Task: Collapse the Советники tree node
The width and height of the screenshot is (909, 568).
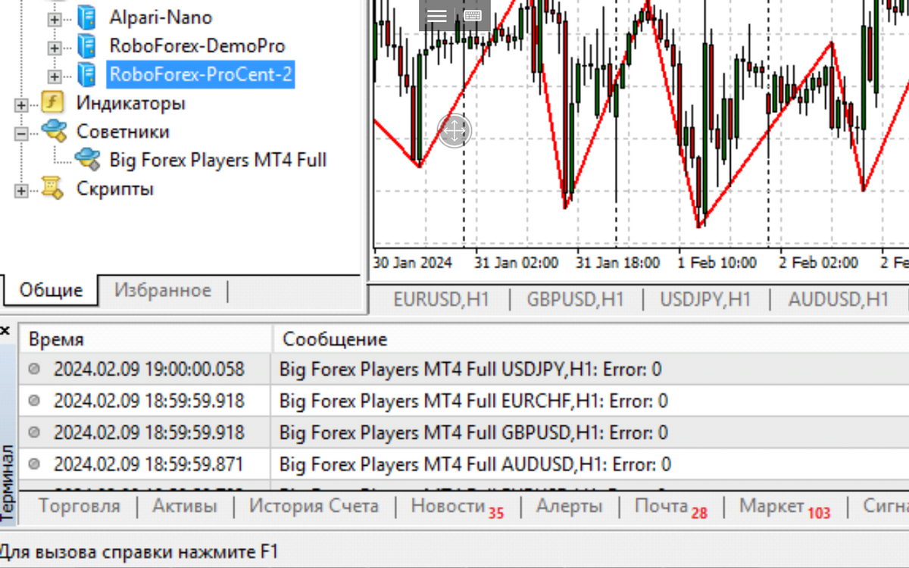Action: (21, 133)
